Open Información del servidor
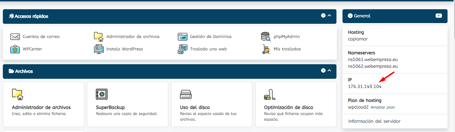 tap(374, 121)
